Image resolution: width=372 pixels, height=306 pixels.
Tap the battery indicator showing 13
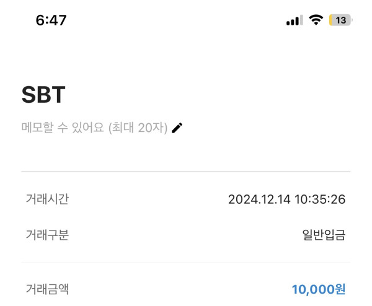(x=340, y=20)
